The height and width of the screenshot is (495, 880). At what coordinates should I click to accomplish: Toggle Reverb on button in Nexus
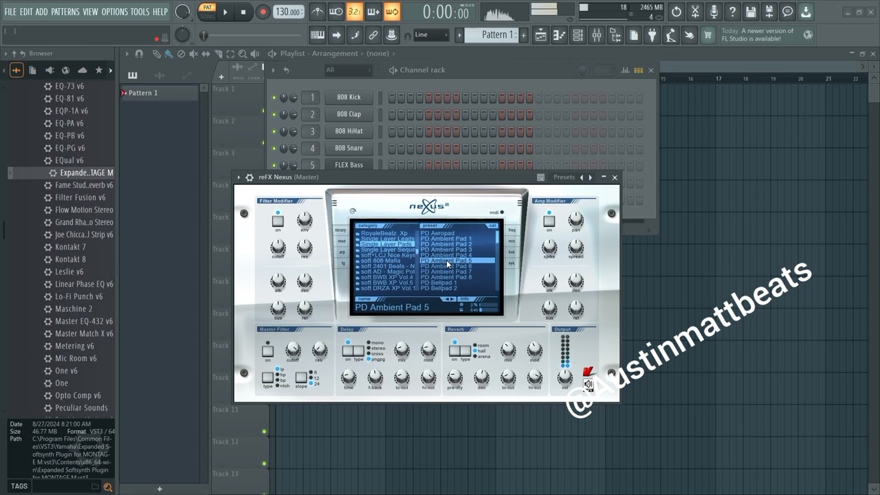tap(454, 351)
